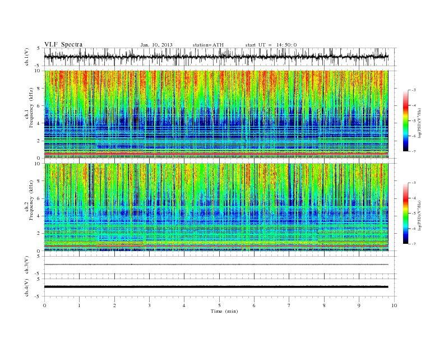The width and height of the screenshot is (444, 343).
Task: Click the "-3" label on ch.2 color bar
Action: [414, 183]
